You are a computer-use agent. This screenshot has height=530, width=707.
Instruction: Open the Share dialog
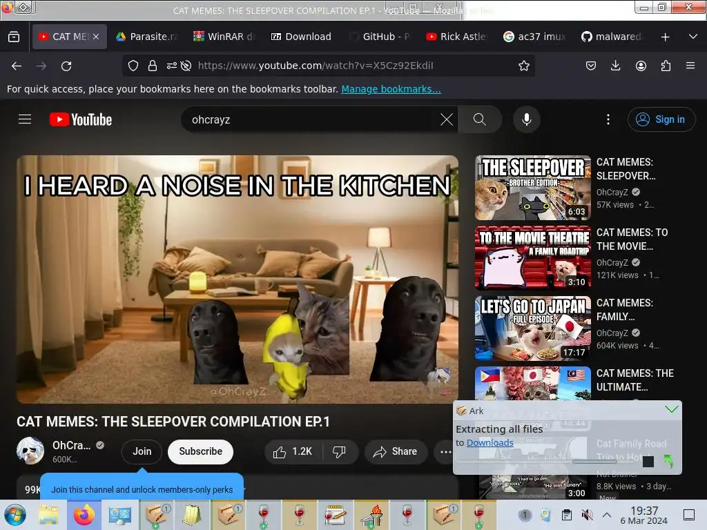coord(396,451)
